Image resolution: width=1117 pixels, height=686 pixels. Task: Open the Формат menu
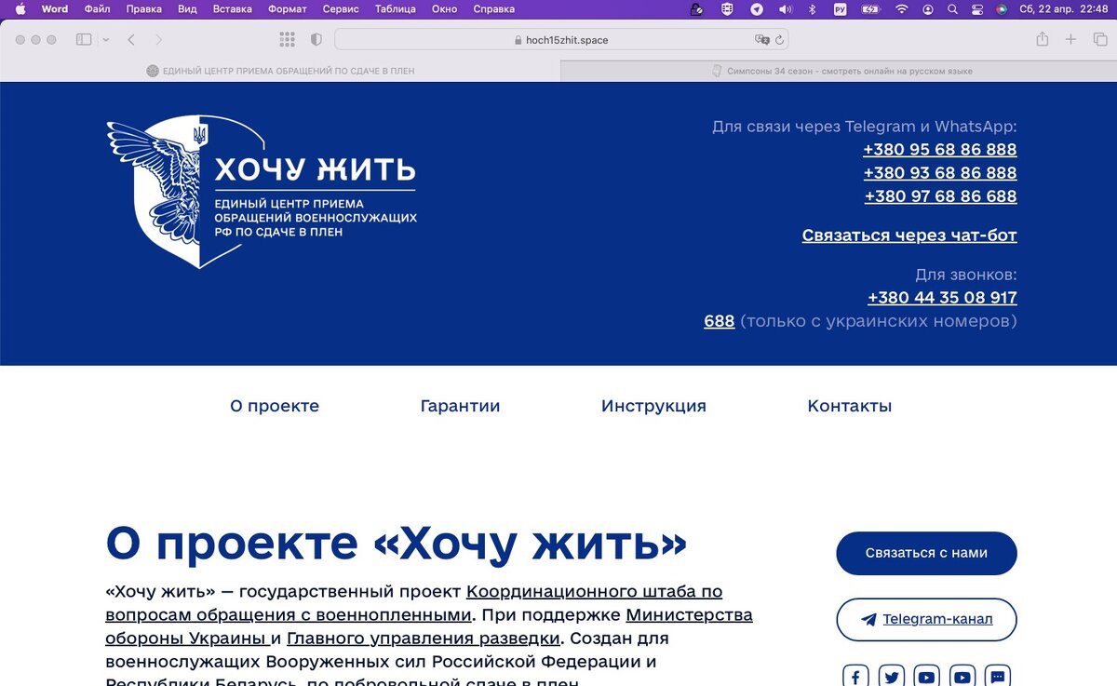click(288, 9)
